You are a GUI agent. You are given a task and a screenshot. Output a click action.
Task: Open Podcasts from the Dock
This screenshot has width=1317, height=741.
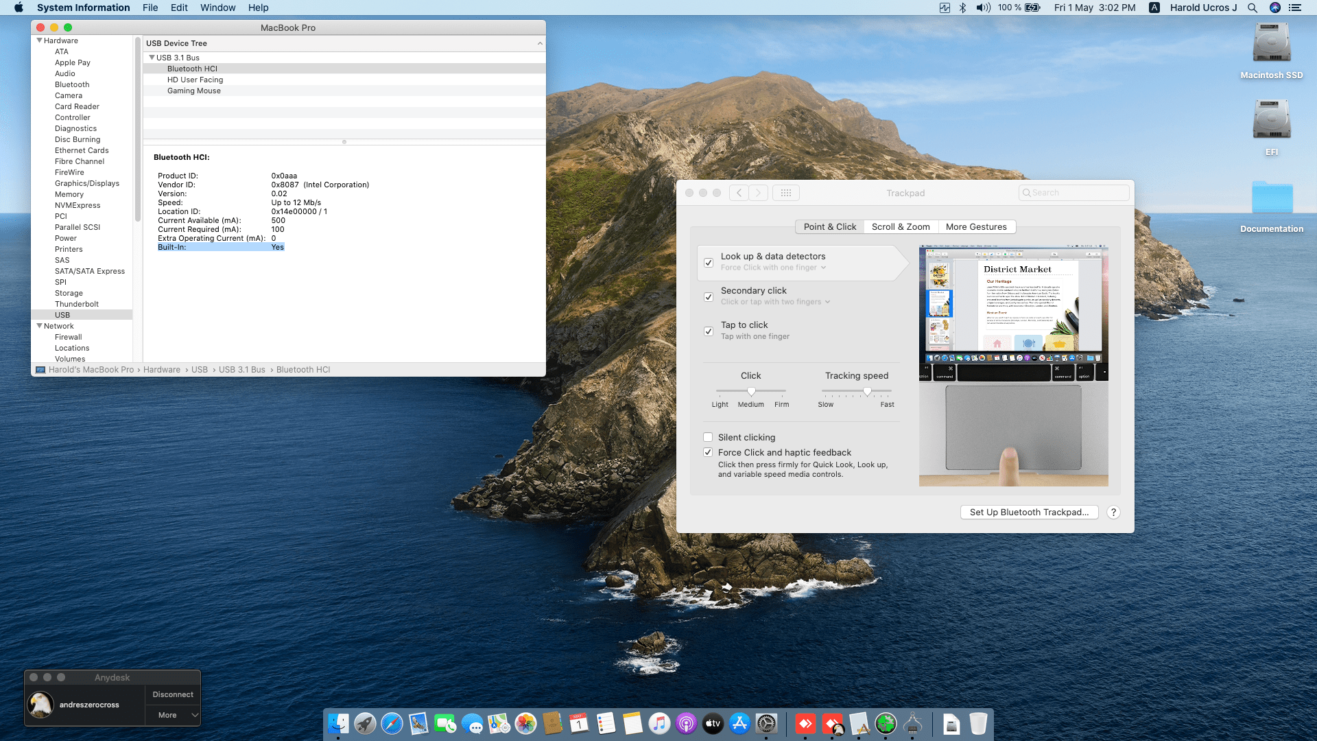coord(686,723)
